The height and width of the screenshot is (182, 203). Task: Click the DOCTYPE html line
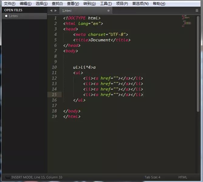[82, 18]
